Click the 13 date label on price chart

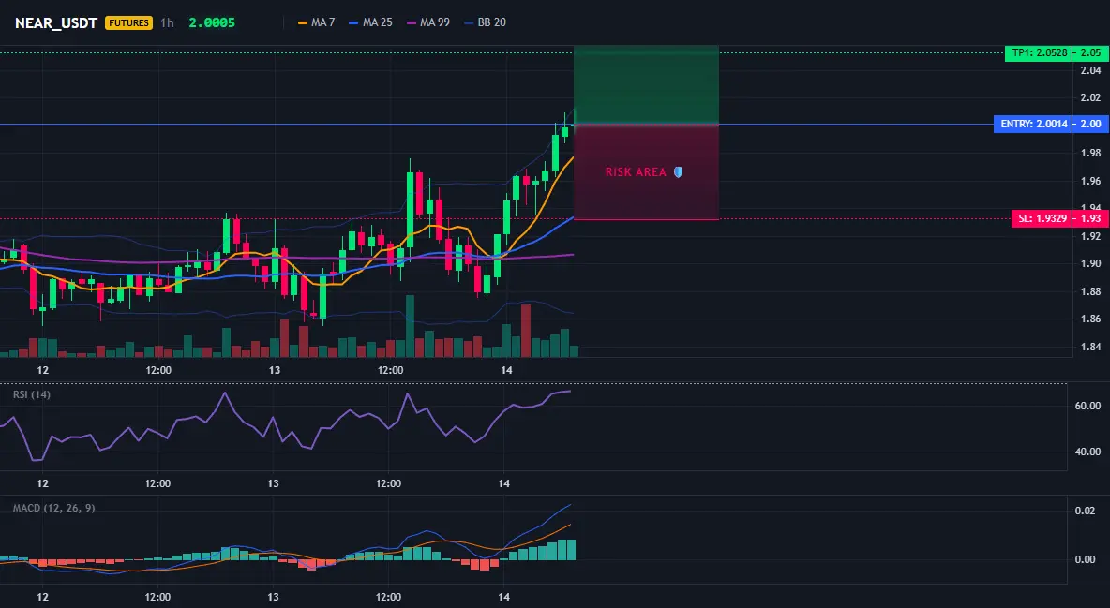tap(275, 370)
